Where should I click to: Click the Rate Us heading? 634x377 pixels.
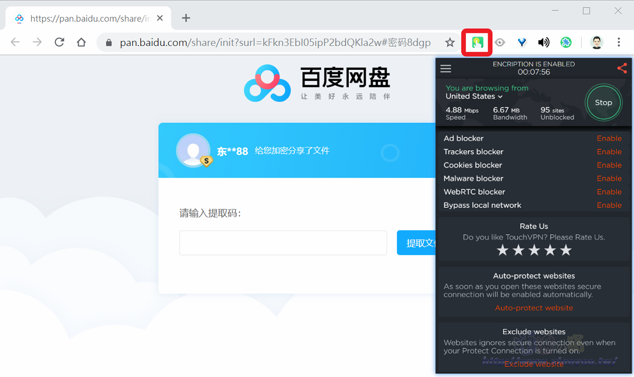pyautogui.click(x=534, y=226)
